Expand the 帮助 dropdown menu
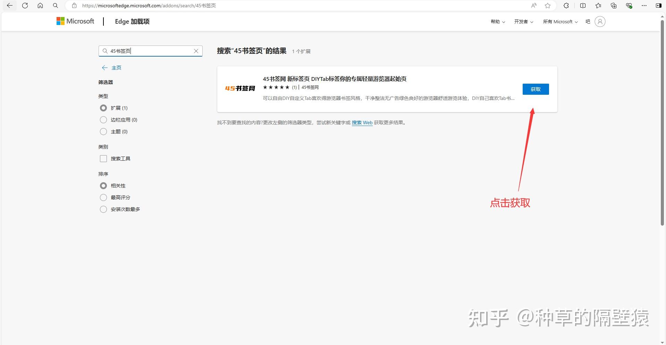666x345 pixels. pyautogui.click(x=498, y=22)
